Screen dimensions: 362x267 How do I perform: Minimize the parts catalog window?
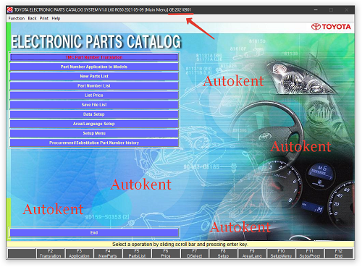click(x=316, y=9)
